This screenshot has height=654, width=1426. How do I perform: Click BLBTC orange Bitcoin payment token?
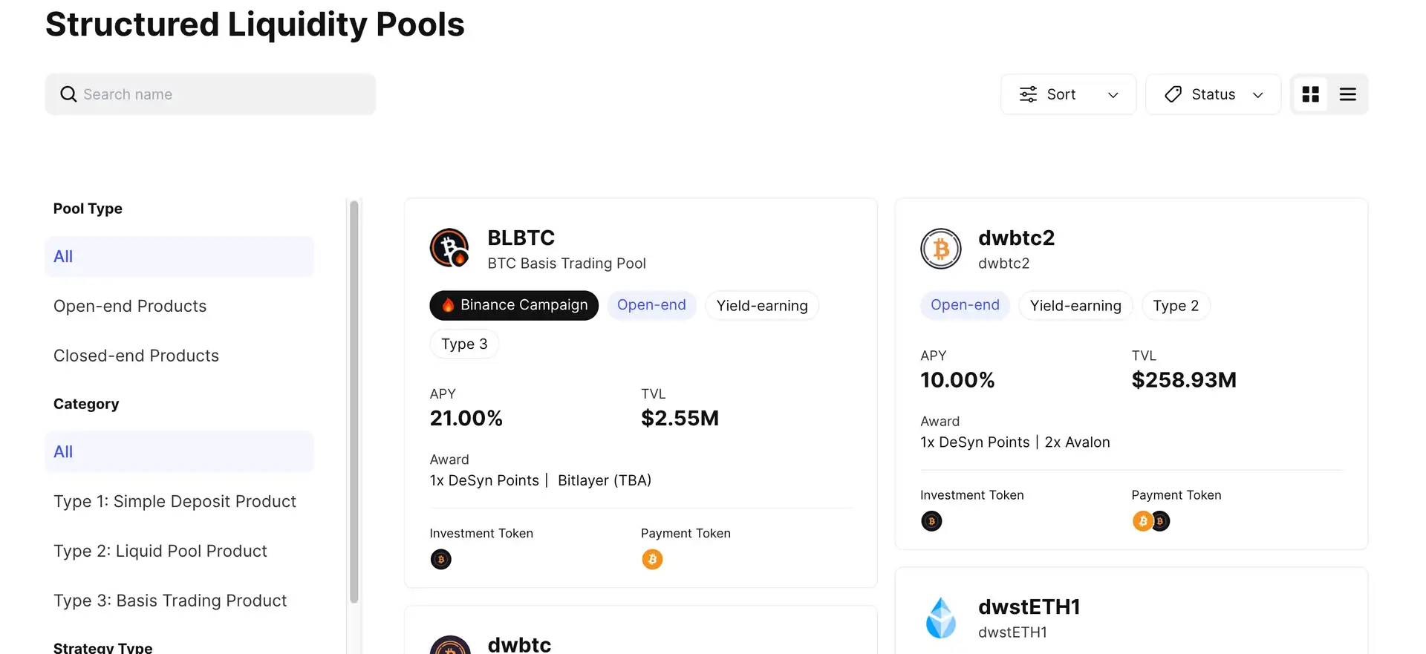click(x=652, y=559)
